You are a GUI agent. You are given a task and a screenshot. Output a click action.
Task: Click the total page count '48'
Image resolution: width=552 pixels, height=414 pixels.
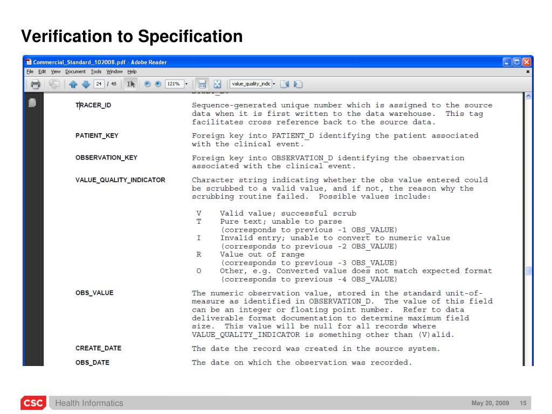coord(114,84)
